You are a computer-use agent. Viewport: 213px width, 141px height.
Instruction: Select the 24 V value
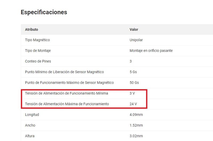[133, 104]
